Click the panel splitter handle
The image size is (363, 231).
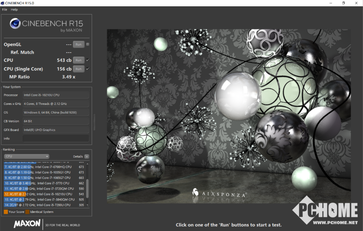pos(94,122)
